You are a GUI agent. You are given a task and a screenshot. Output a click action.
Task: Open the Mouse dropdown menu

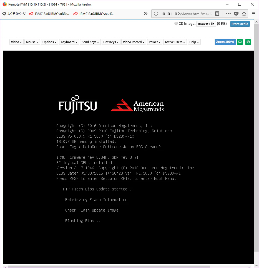click(x=32, y=42)
